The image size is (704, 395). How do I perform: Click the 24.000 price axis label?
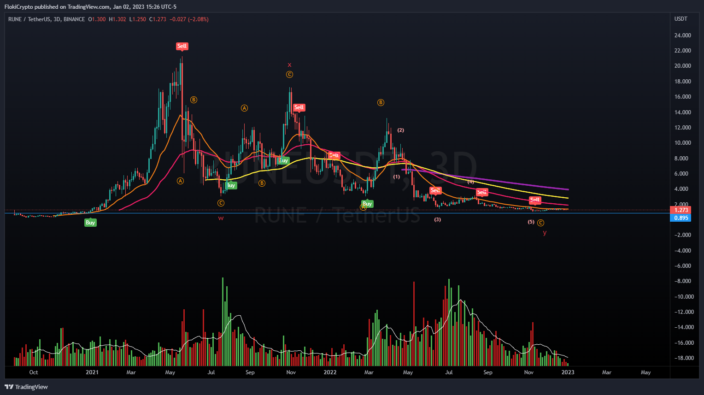click(x=683, y=35)
